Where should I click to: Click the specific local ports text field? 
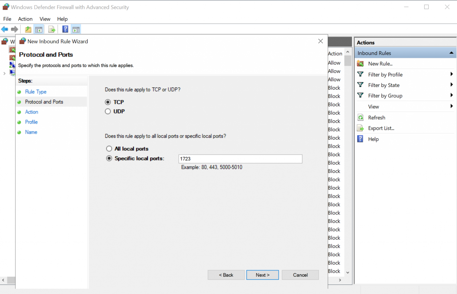(240, 159)
